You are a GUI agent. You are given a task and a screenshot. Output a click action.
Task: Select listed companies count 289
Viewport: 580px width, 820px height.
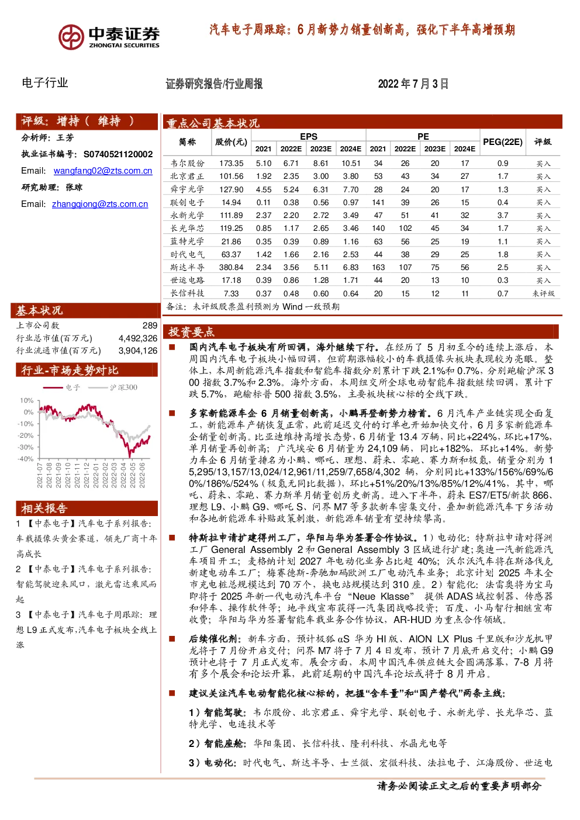coord(150,326)
